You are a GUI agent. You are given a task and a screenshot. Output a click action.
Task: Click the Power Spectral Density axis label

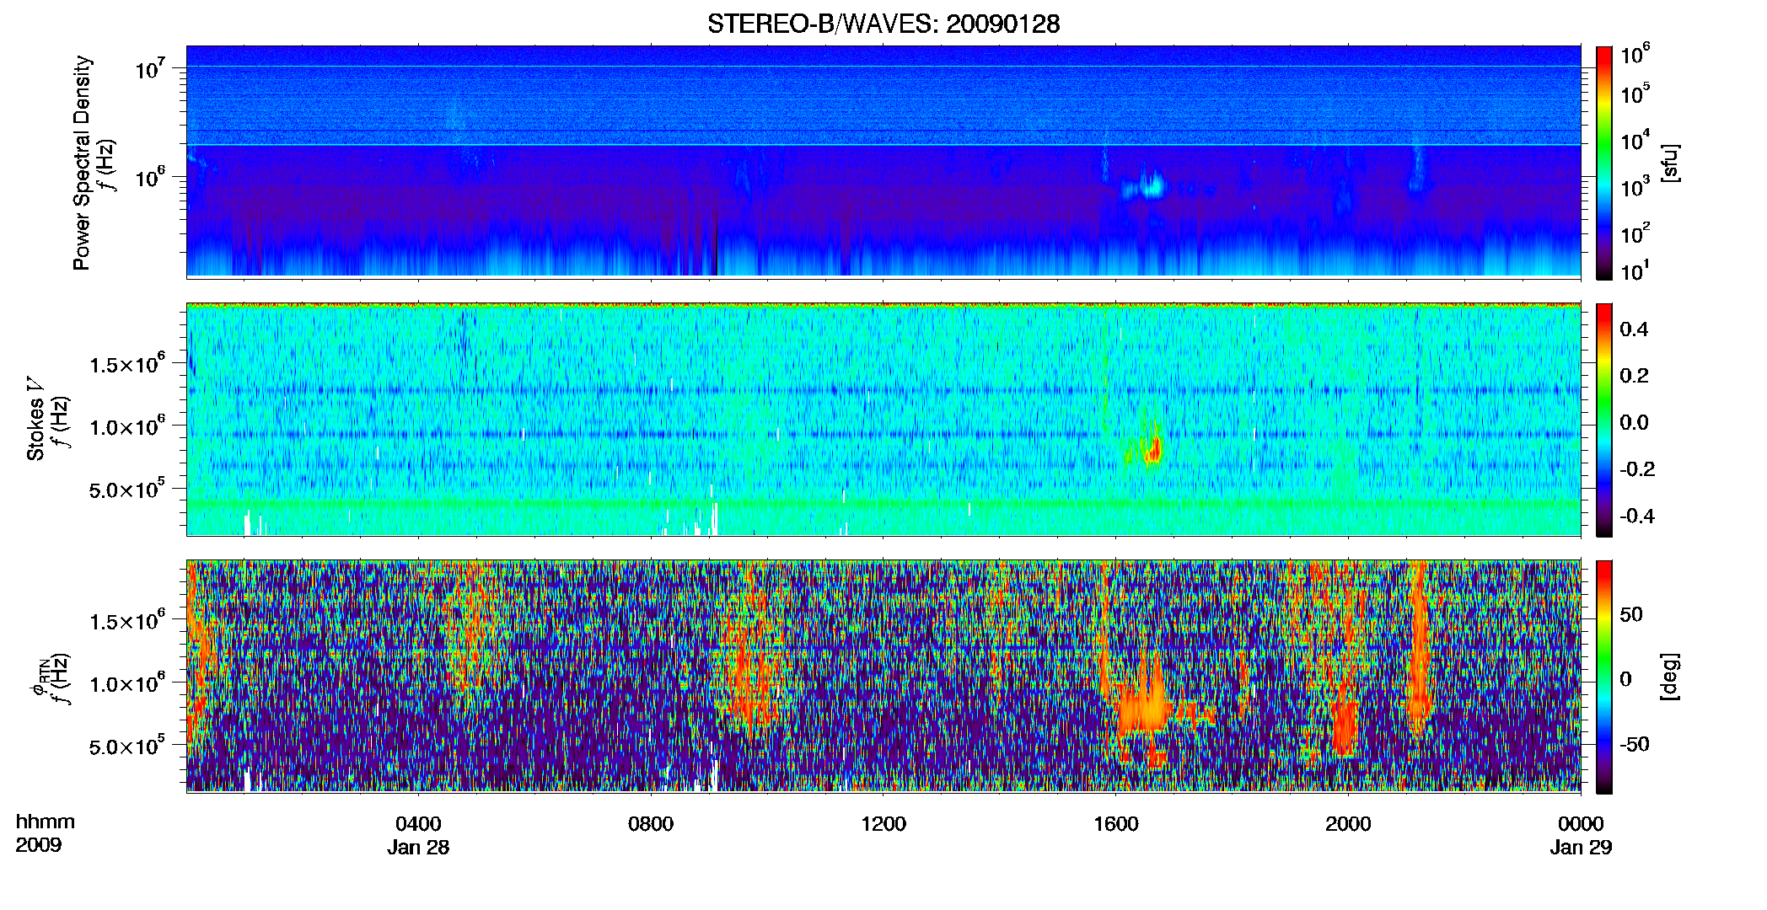pos(82,163)
